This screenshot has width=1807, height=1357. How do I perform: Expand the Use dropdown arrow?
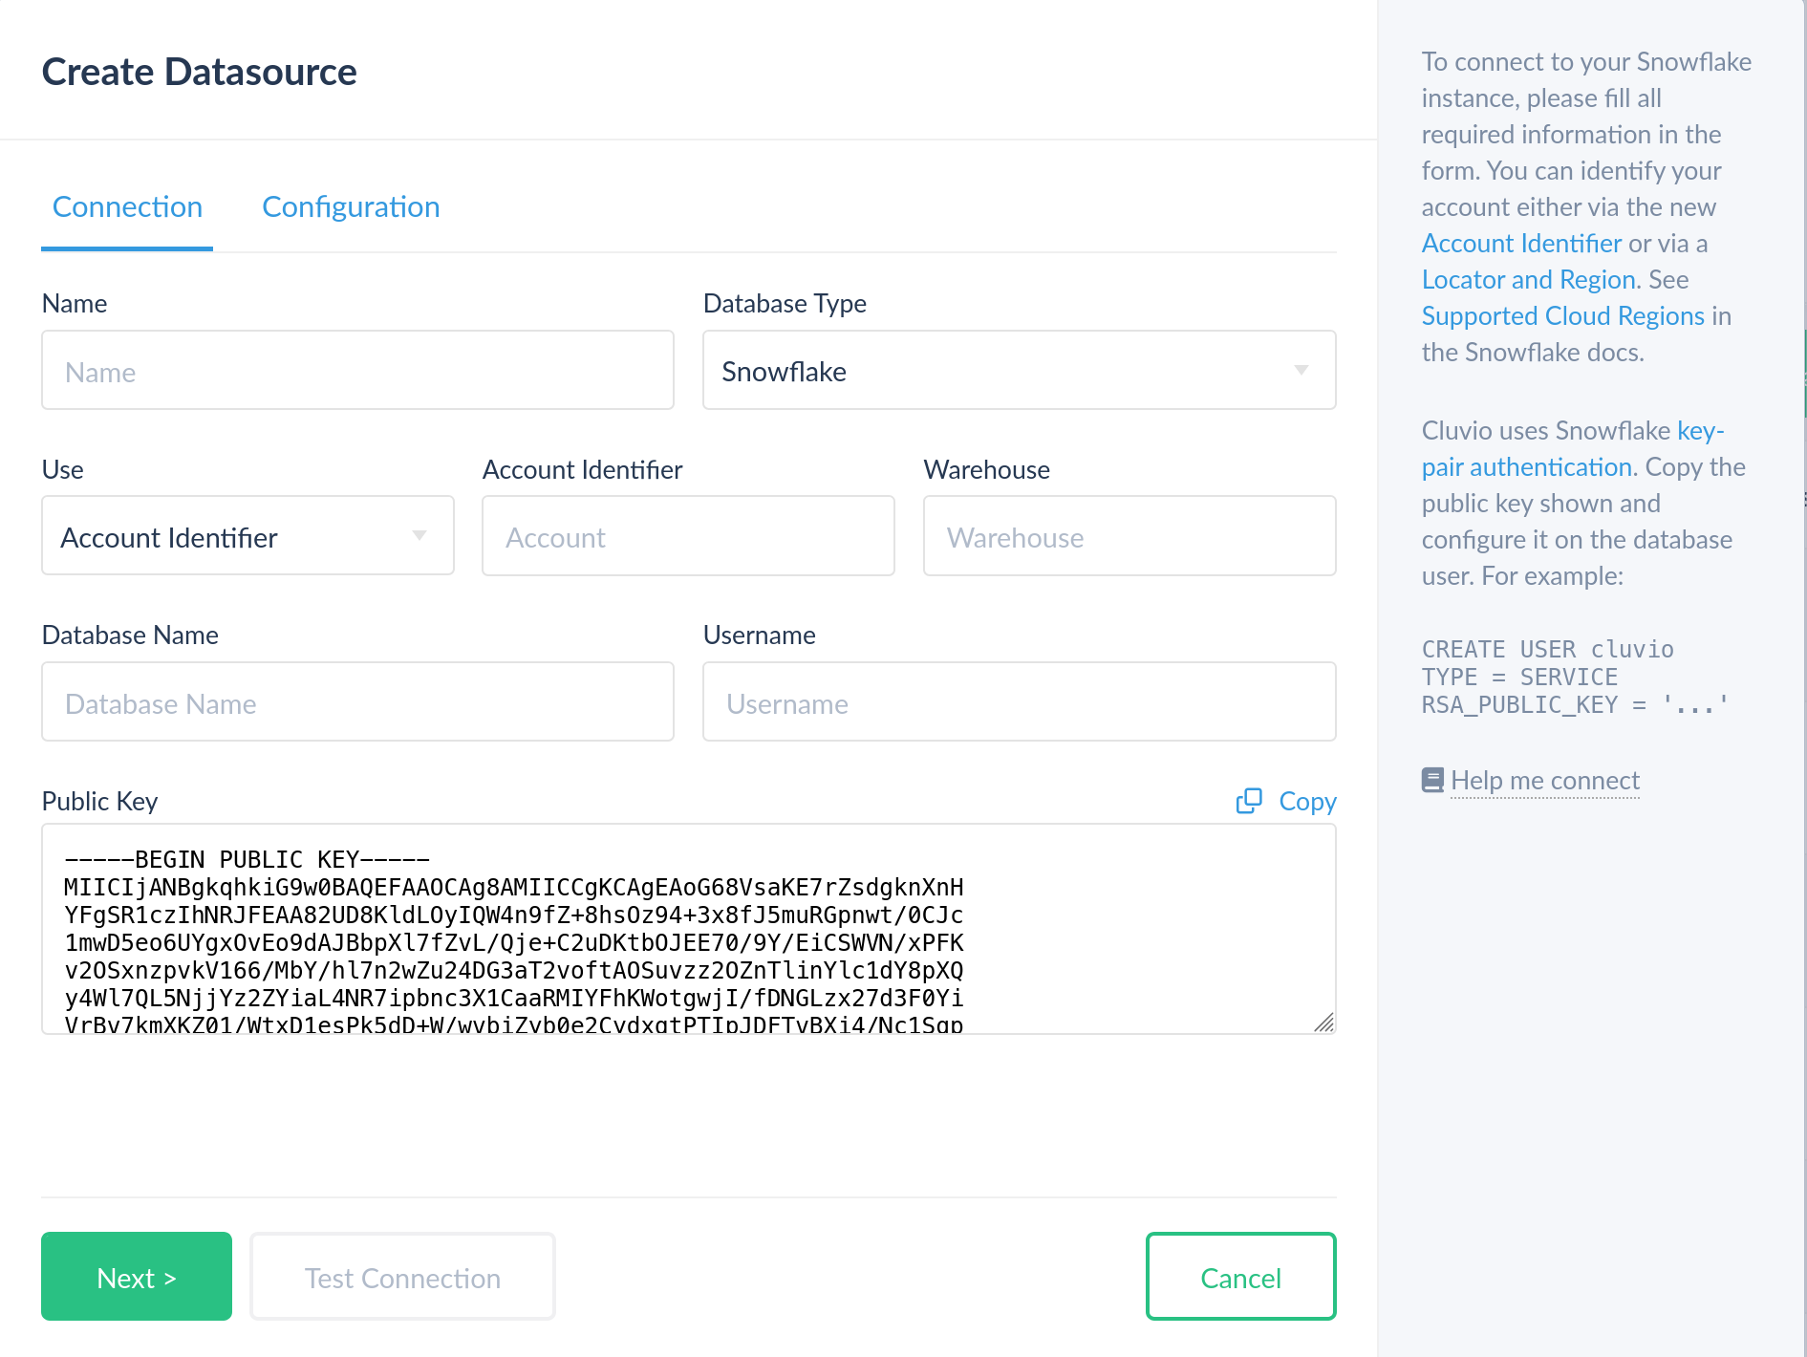tap(419, 536)
